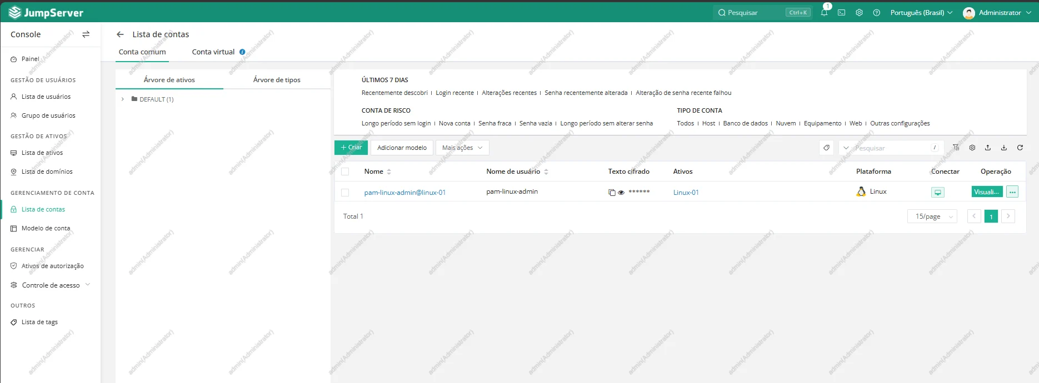Go to next page arrow
1039x383 pixels.
[x=1008, y=216]
